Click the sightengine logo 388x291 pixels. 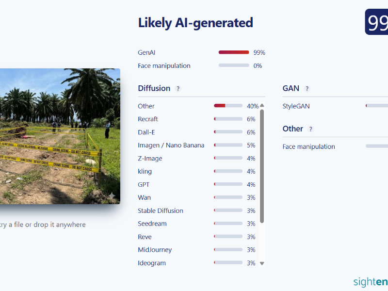pyautogui.click(x=371, y=282)
